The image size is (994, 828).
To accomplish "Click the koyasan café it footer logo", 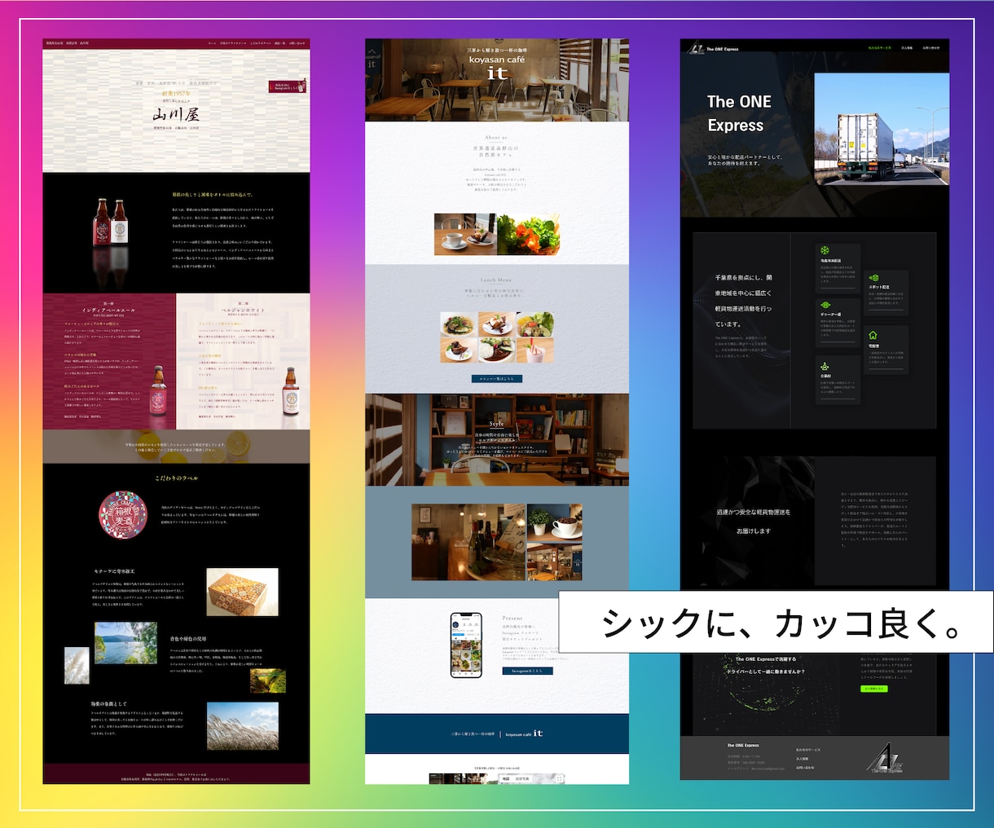I will pyautogui.click(x=525, y=733).
